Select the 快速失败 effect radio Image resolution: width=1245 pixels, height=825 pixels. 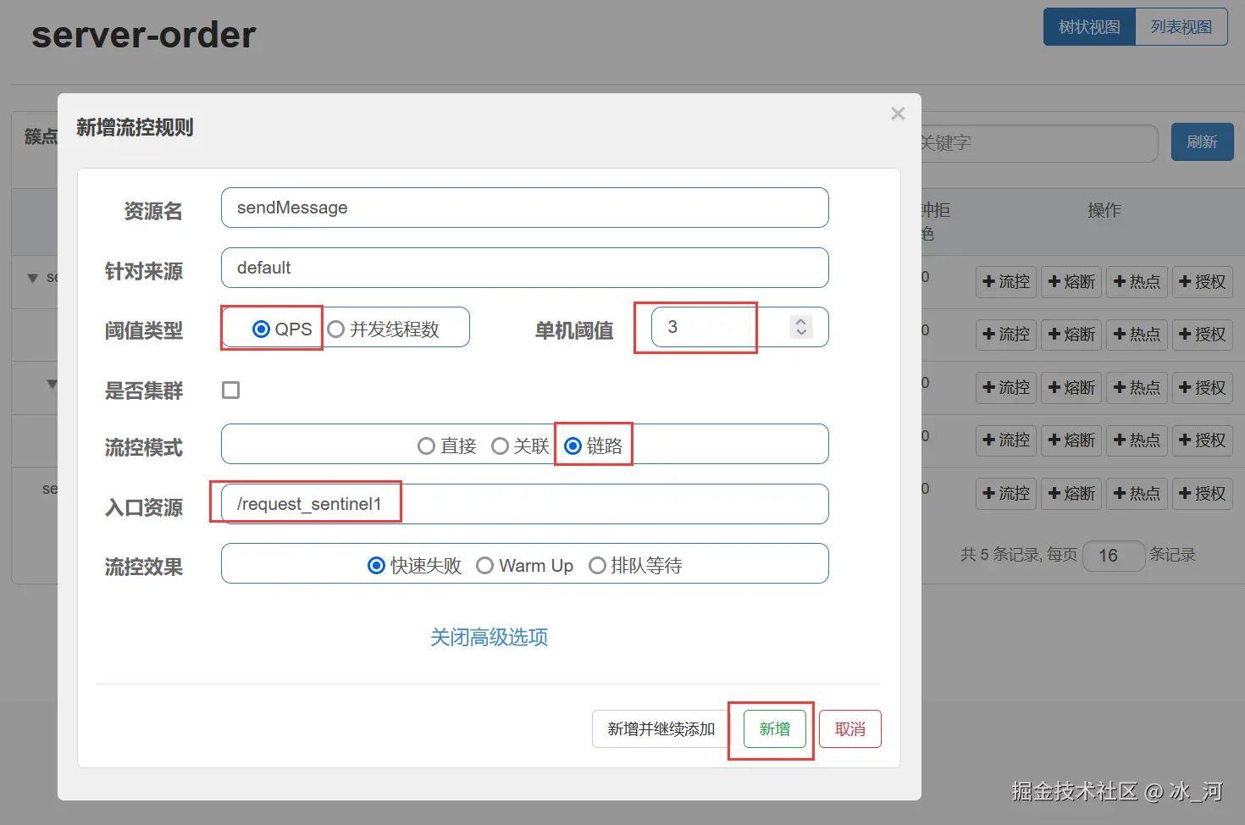click(376, 565)
